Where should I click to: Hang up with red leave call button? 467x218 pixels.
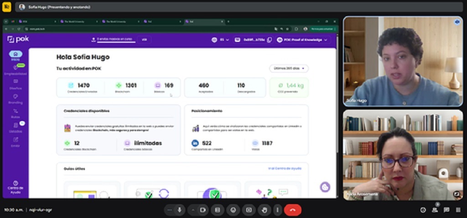click(x=292, y=210)
